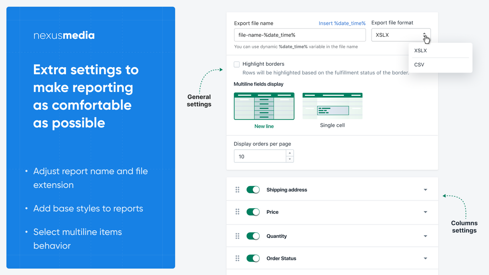Enable the Highlight borders checkbox
Viewport: 489px width, 275px height.
point(237,64)
